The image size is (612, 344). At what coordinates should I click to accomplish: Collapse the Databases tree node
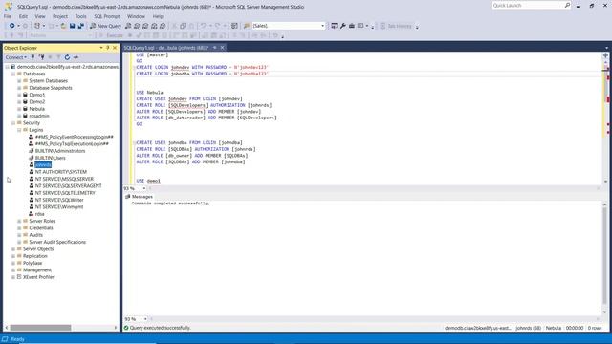[13, 74]
